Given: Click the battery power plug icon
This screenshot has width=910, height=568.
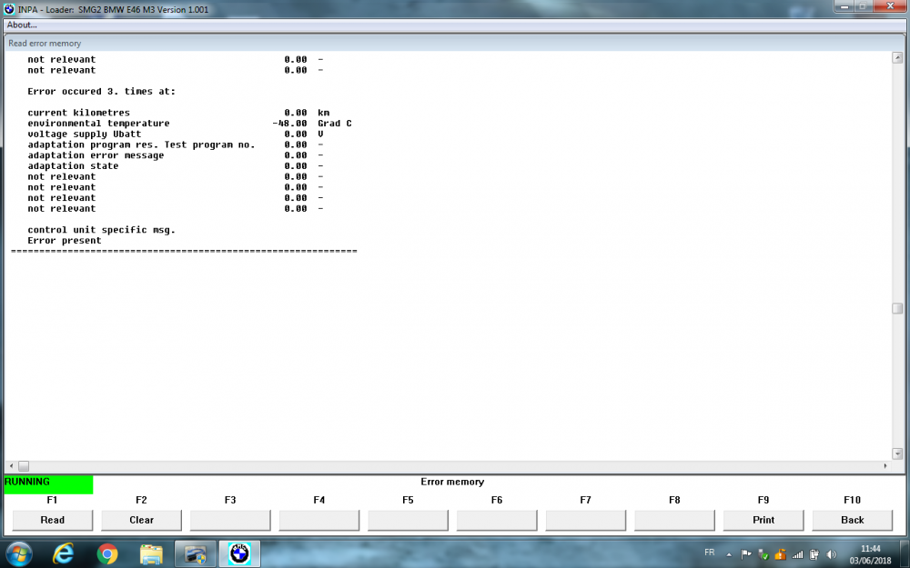Looking at the screenshot, I should pyautogui.click(x=814, y=554).
